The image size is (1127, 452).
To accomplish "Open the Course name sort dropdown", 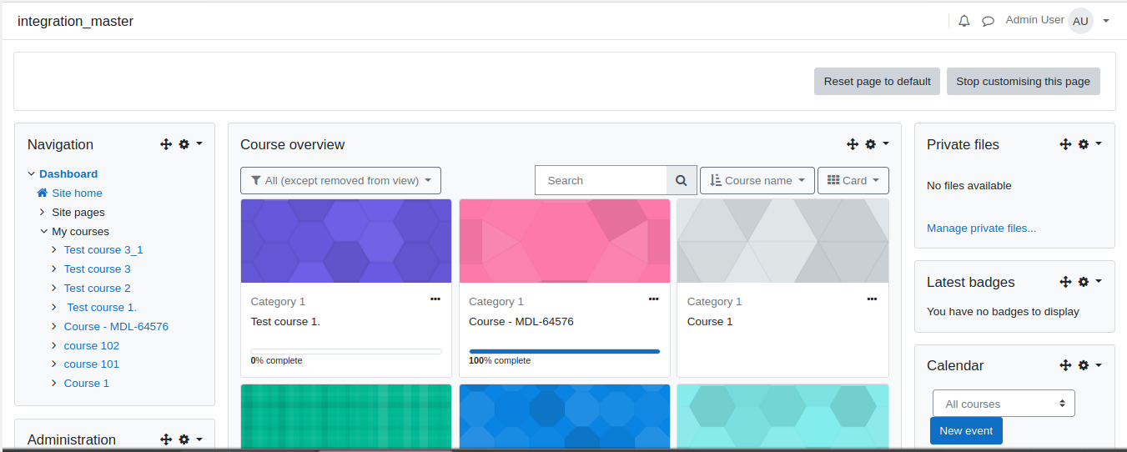I will pos(757,180).
